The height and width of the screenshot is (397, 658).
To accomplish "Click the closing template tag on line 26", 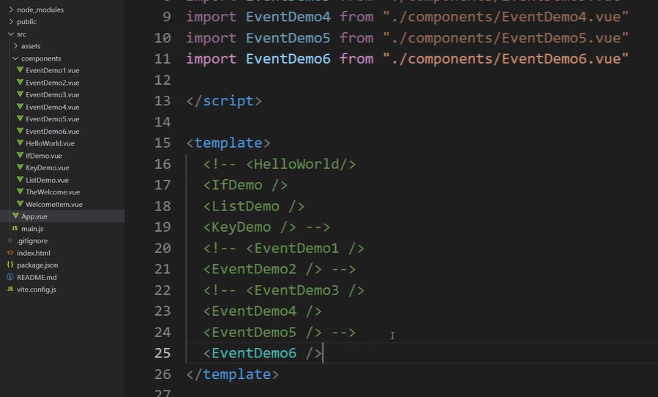I will [x=233, y=374].
